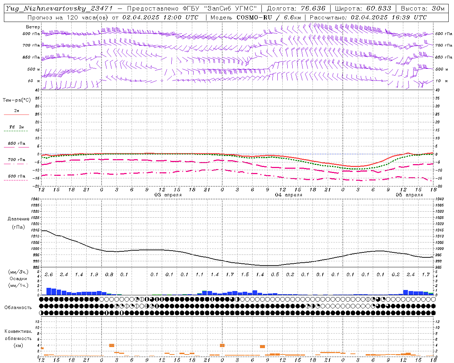The height and width of the screenshot is (363, 454).
Task: Click the "Облачность" cloudiness label
Action: click(18, 308)
